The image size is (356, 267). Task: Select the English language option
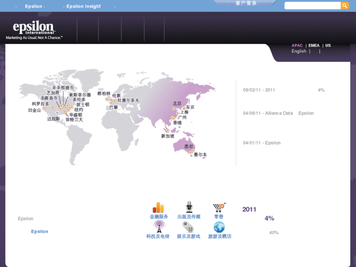click(299, 51)
